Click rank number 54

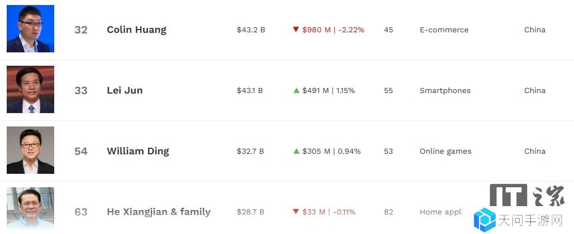tap(81, 151)
